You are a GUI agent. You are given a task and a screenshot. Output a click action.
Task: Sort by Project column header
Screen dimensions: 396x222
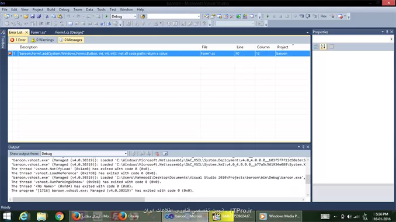293,47
